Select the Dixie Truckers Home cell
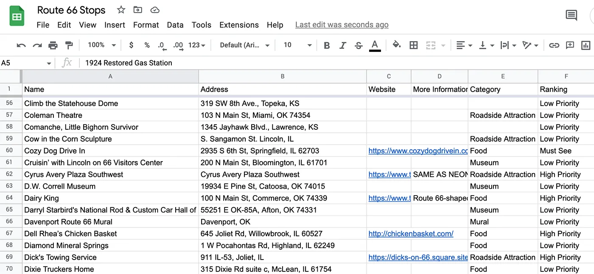Screen dimensions: 594x274 110,269
